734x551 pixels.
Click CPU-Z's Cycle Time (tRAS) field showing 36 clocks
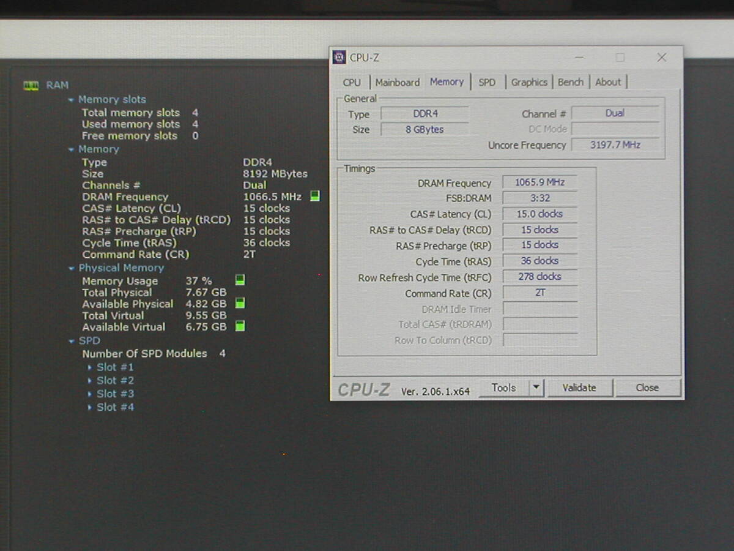coord(540,261)
